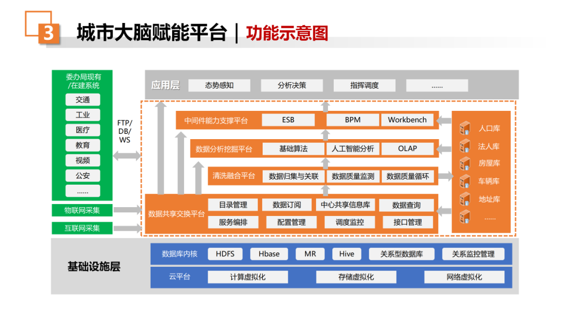The width and height of the screenshot is (565, 318).
Task: Click the double-headed arrow under FTP/DB/WS
Action: pos(127,156)
